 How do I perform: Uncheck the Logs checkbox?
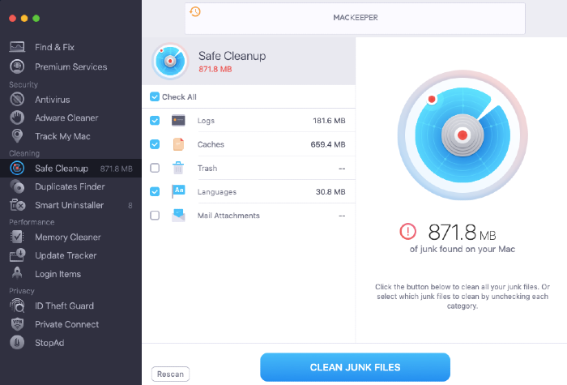[x=155, y=121]
